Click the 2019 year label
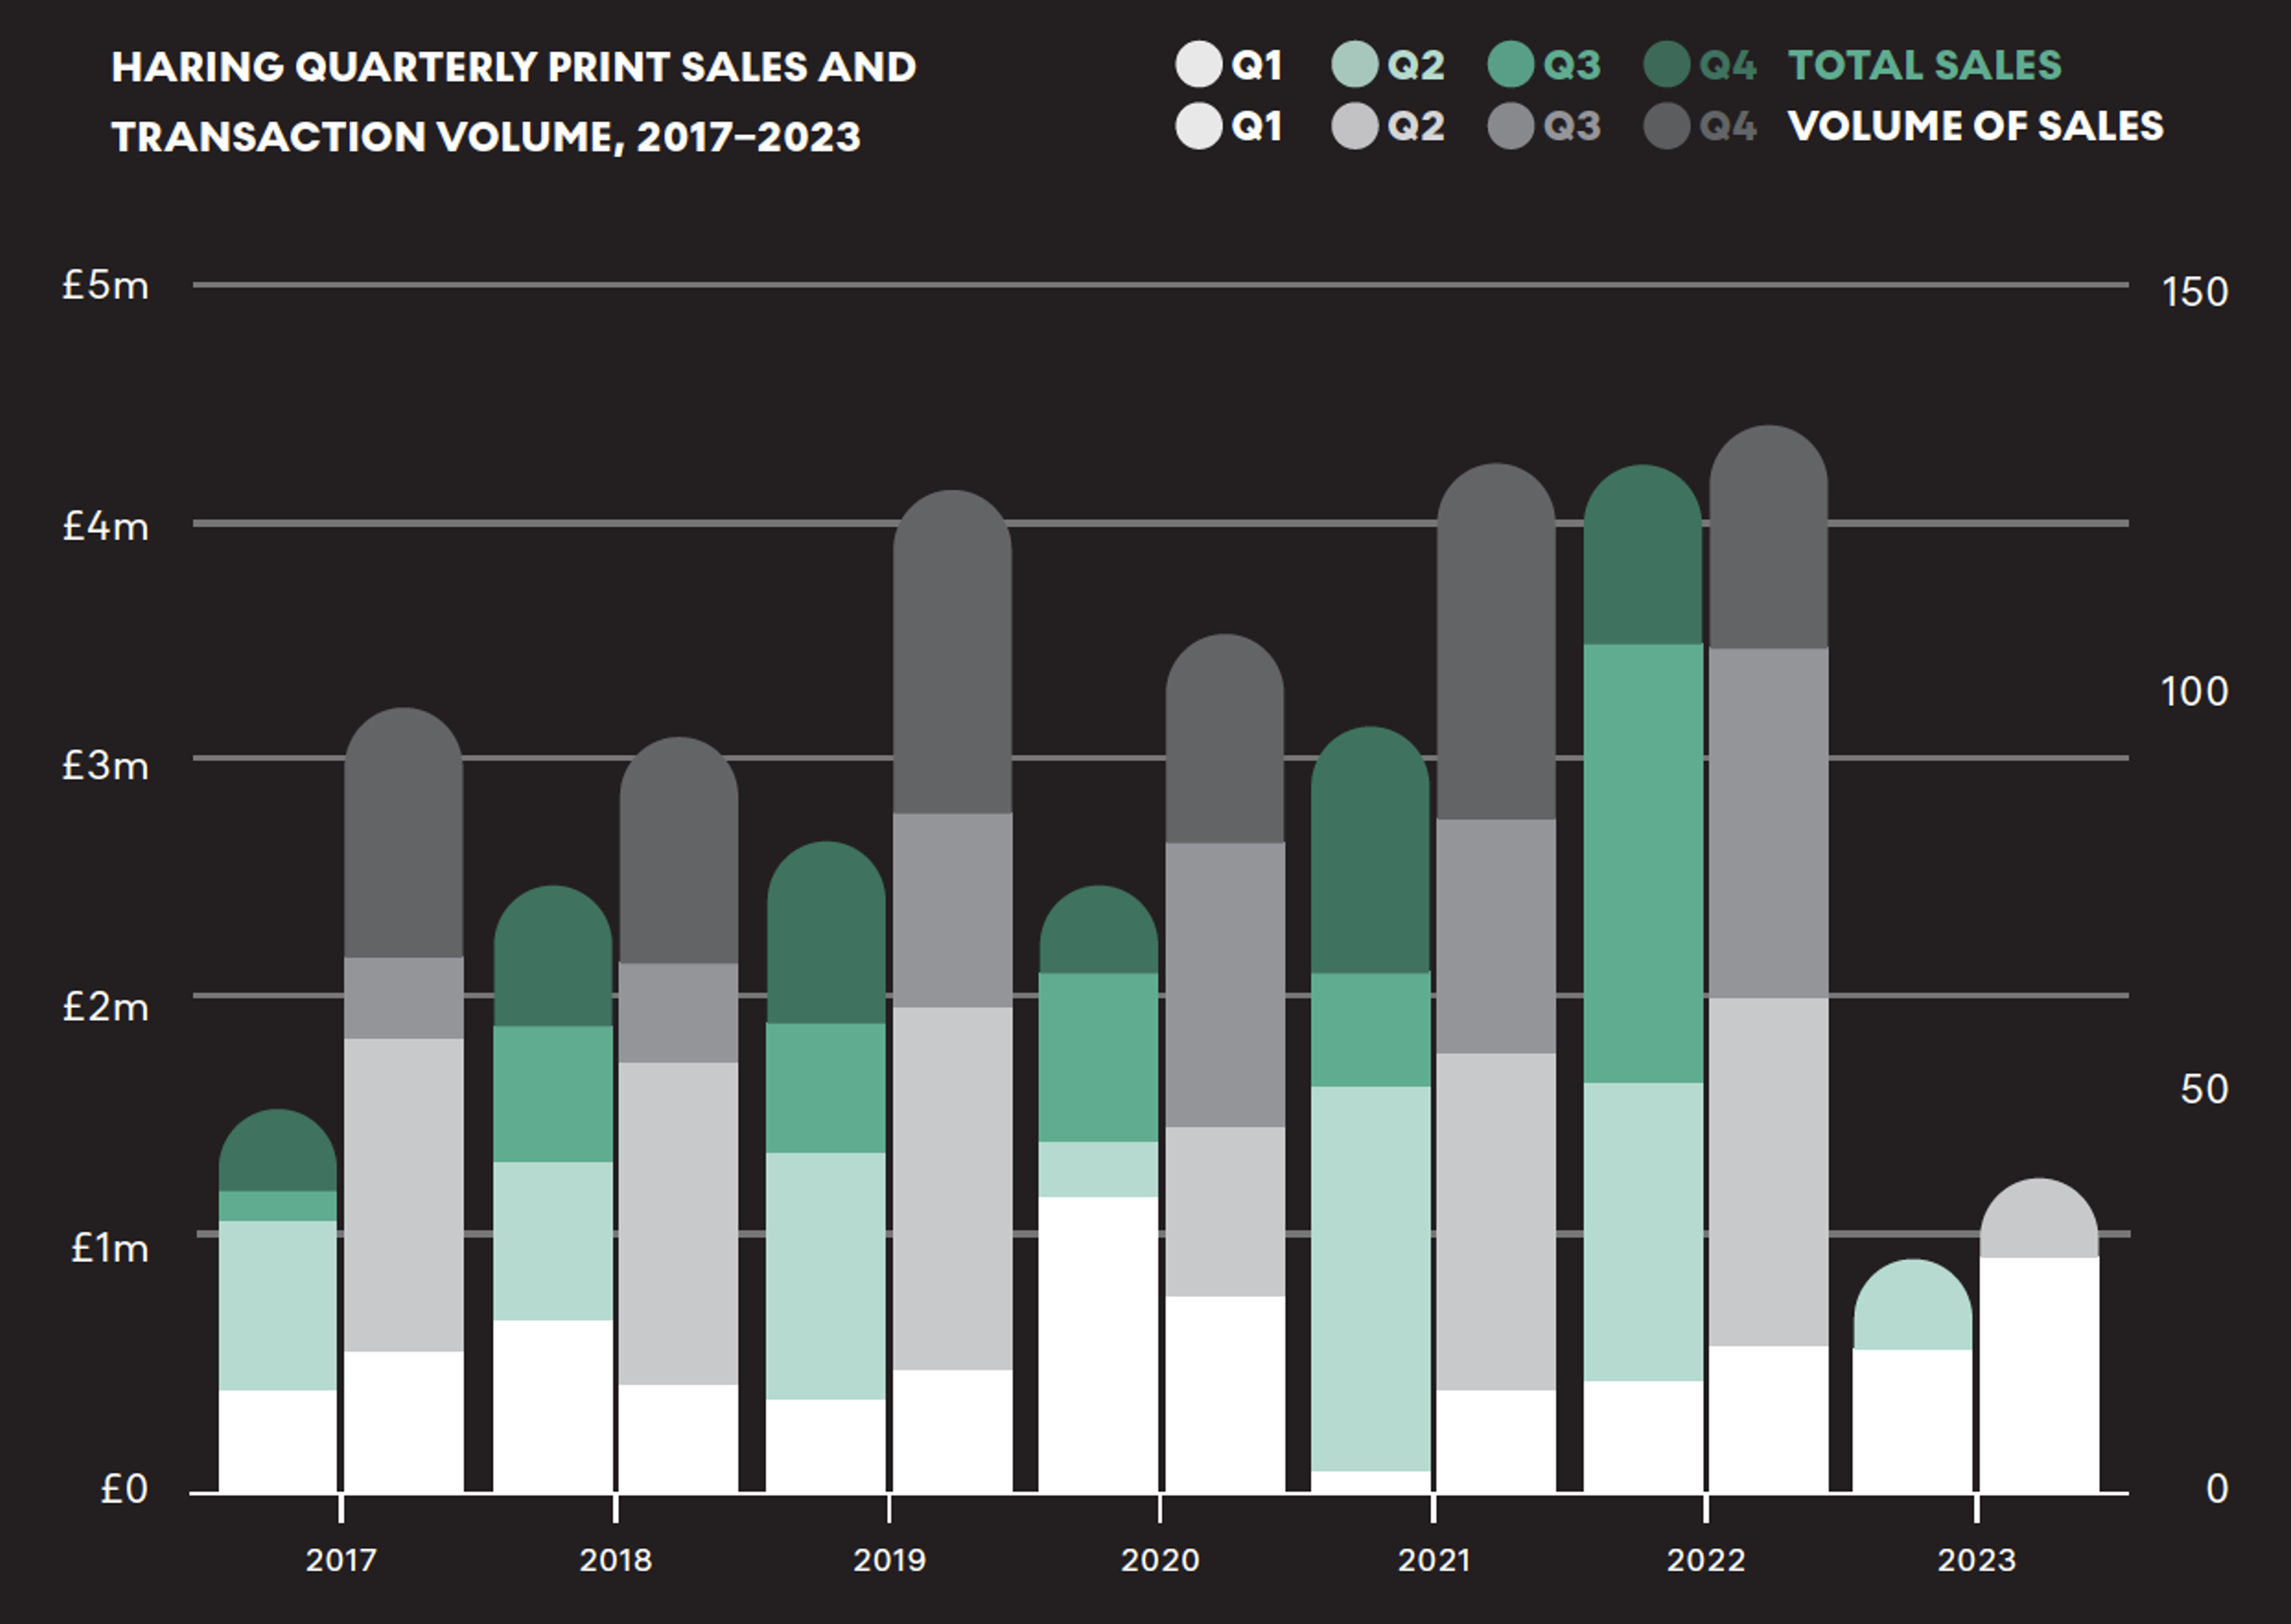2291x1624 pixels. (890, 1560)
